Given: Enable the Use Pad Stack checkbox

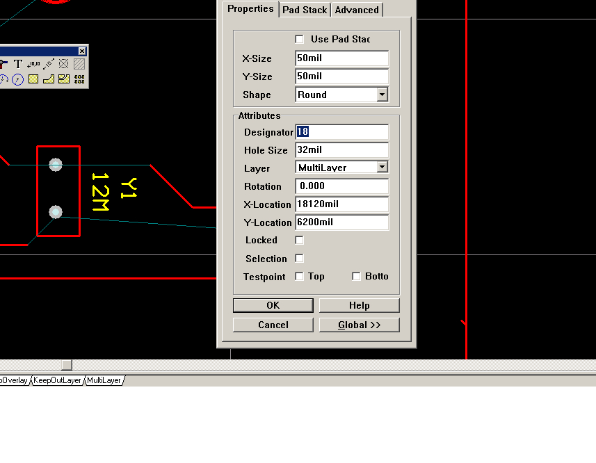Looking at the screenshot, I should click(x=300, y=39).
